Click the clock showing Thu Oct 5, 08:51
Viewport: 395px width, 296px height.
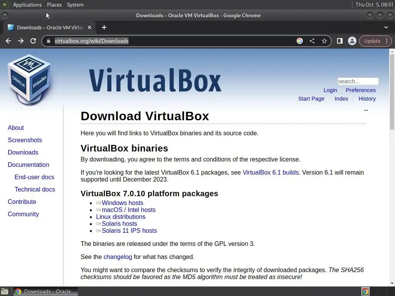click(374, 5)
